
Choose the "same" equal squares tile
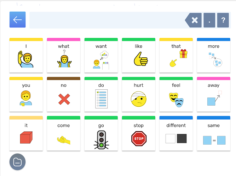click(214, 133)
